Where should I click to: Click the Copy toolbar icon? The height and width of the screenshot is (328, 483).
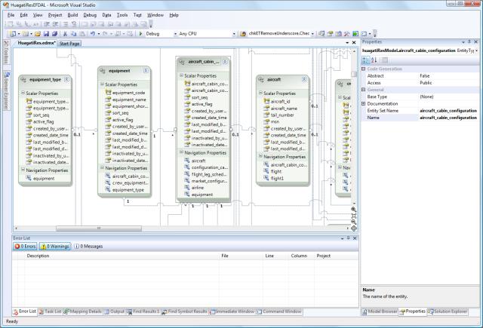[x=74, y=33]
